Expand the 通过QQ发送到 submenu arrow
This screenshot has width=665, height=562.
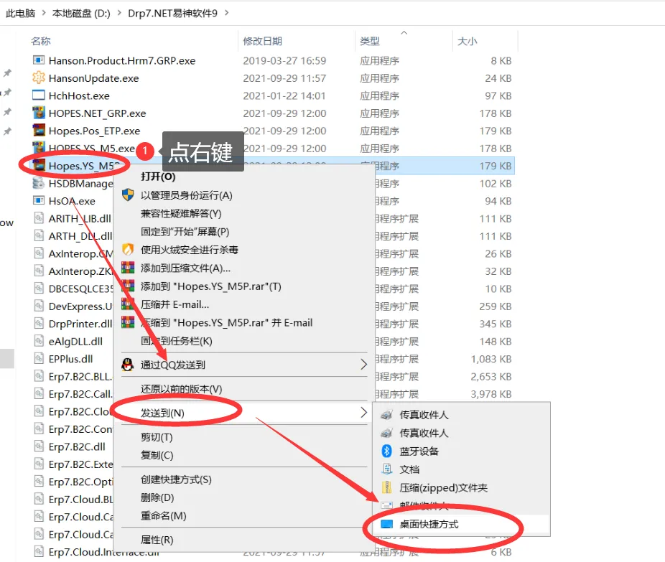[363, 365]
